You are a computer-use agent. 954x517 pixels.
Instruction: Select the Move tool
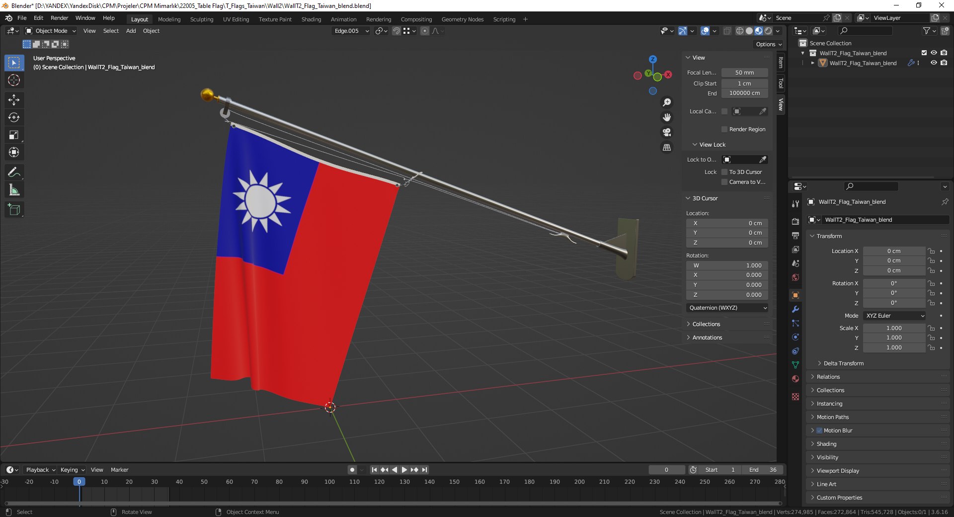tap(14, 100)
